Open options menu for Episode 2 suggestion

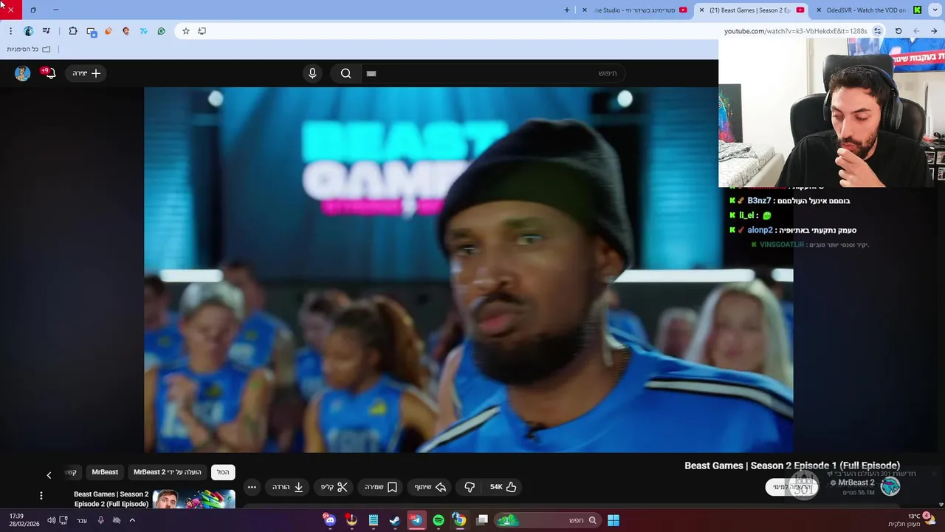[41, 495]
